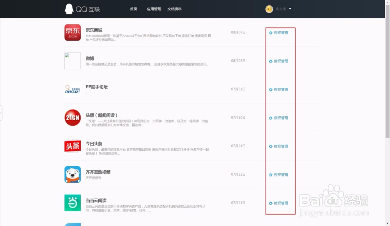Viewport: 390px width, 226px height.
Task: Click the 21CN 头版 app icon
Action: pos(73,117)
